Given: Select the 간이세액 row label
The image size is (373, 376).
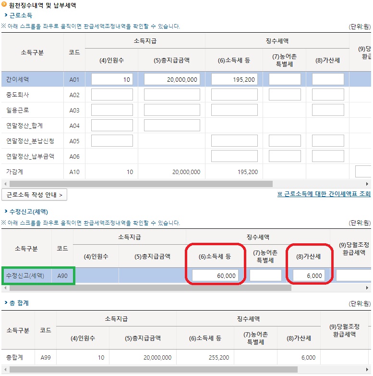Looking at the screenshot, I should click(x=17, y=79).
